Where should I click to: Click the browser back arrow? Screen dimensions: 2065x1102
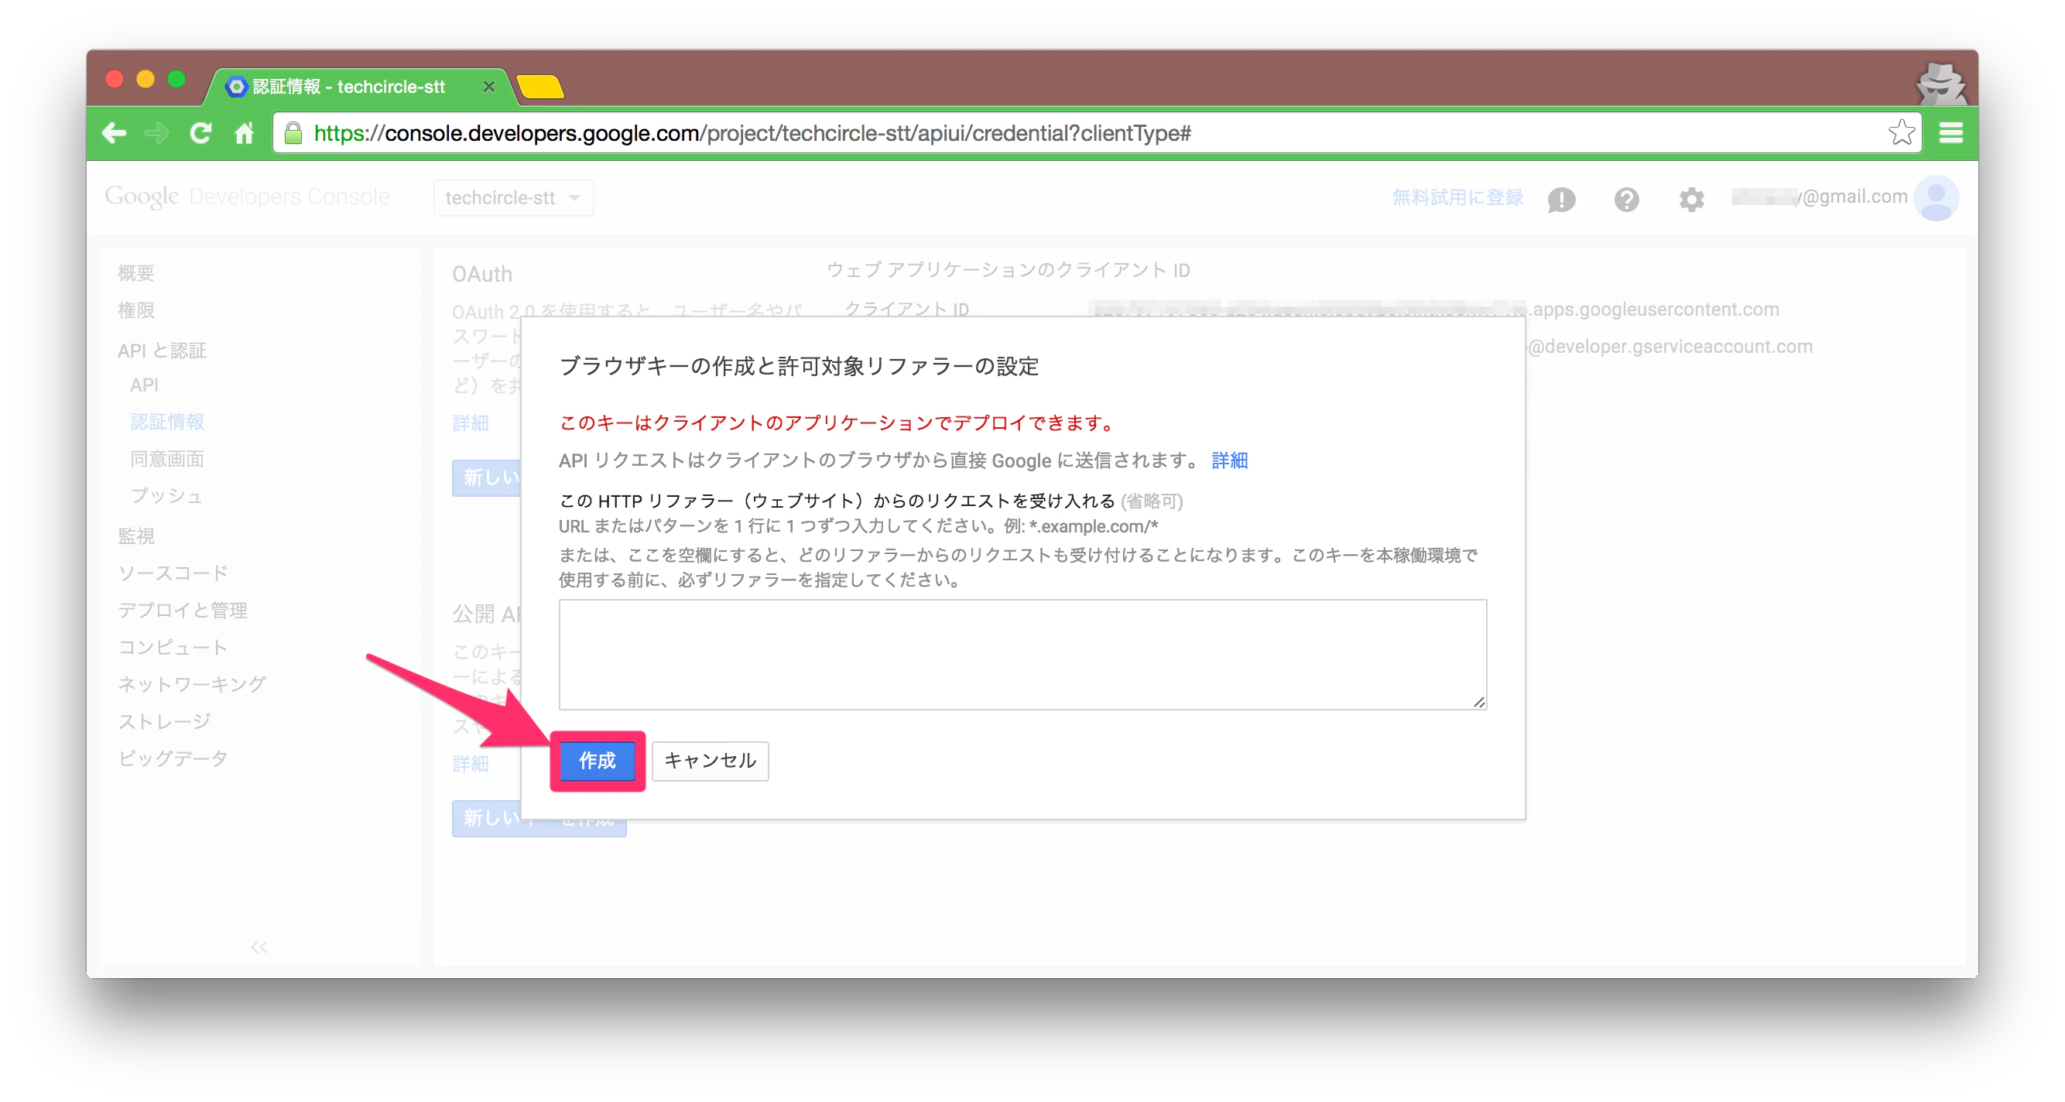click(x=115, y=133)
